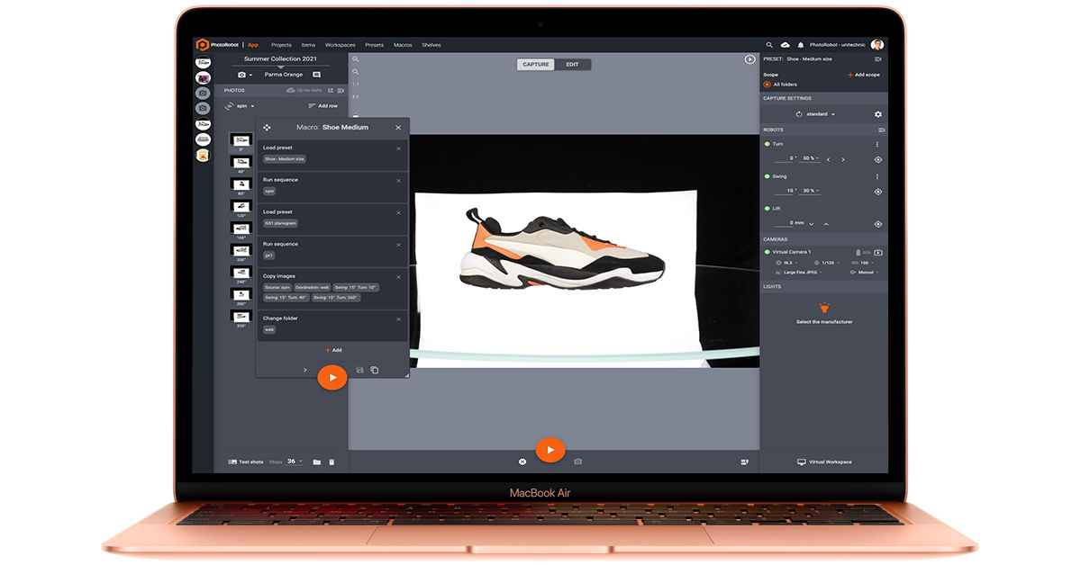Image resolution: width=1081 pixels, height=565 pixels.
Task: Click the trash icon near Test shots
Action: pos(332,462)
